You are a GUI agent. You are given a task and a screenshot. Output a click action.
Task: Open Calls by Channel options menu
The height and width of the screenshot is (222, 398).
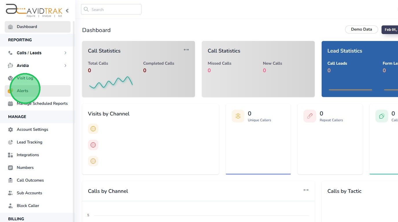pos(306,190)
